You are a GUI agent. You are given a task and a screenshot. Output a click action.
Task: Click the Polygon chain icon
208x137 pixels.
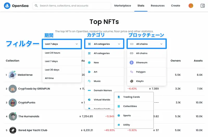pos(132,72)
